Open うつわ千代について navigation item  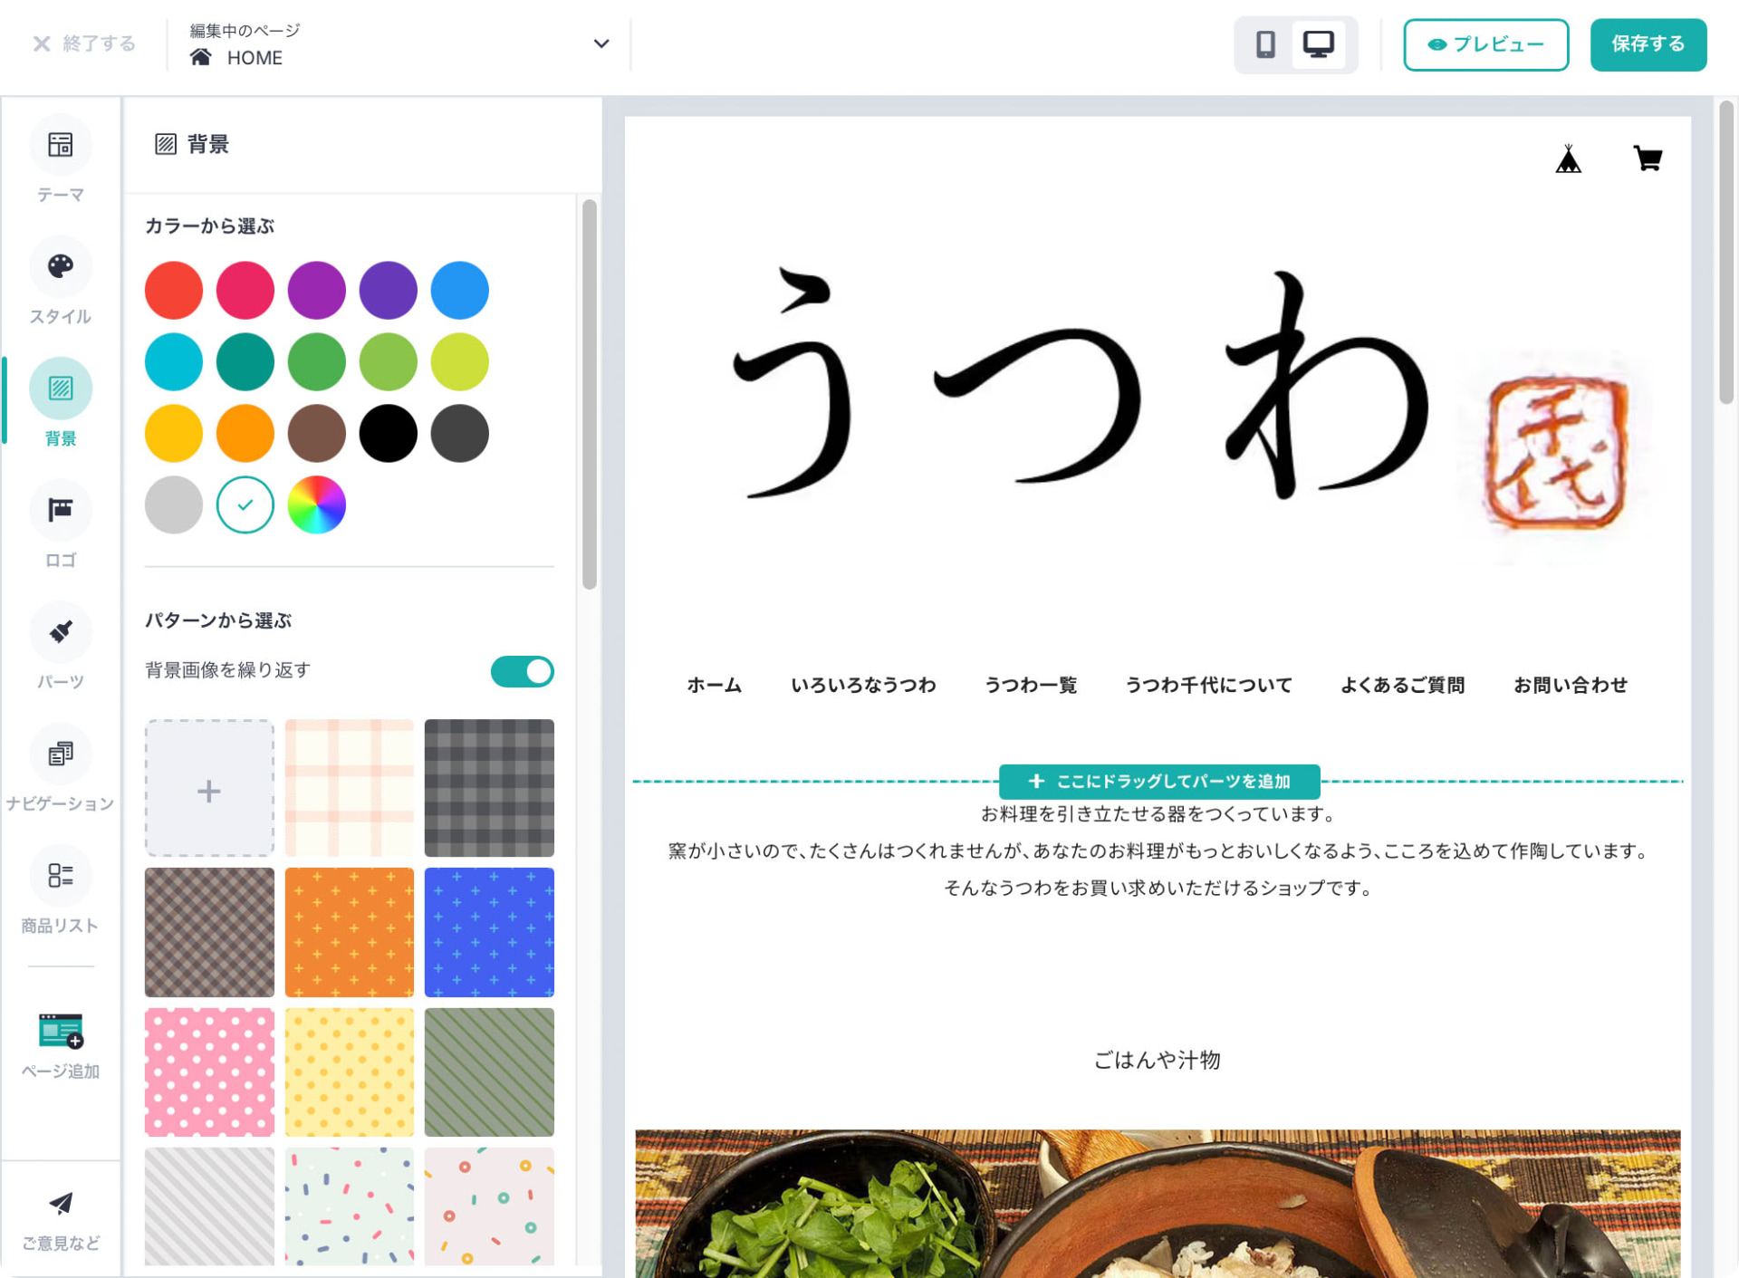point(1208,685)
